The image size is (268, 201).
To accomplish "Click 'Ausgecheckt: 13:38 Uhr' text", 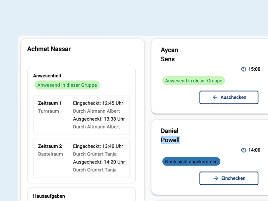I will (x=99, y=119).
